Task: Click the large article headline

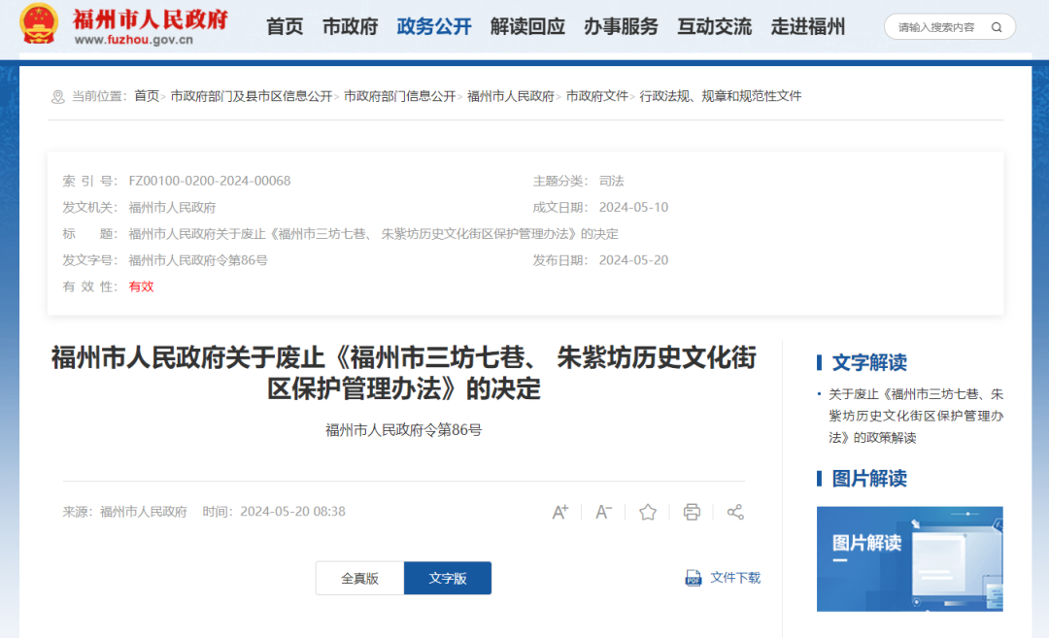Action: pyautogui.click(x=403, y=373)
